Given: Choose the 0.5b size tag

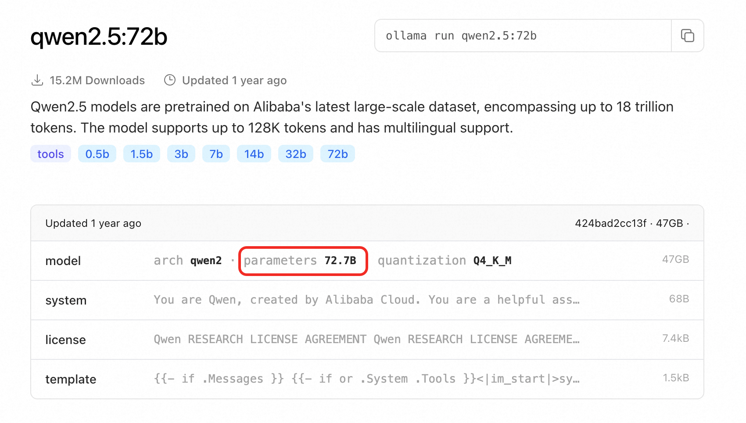Looking at the screenshot, I should [x=97, y=154].
